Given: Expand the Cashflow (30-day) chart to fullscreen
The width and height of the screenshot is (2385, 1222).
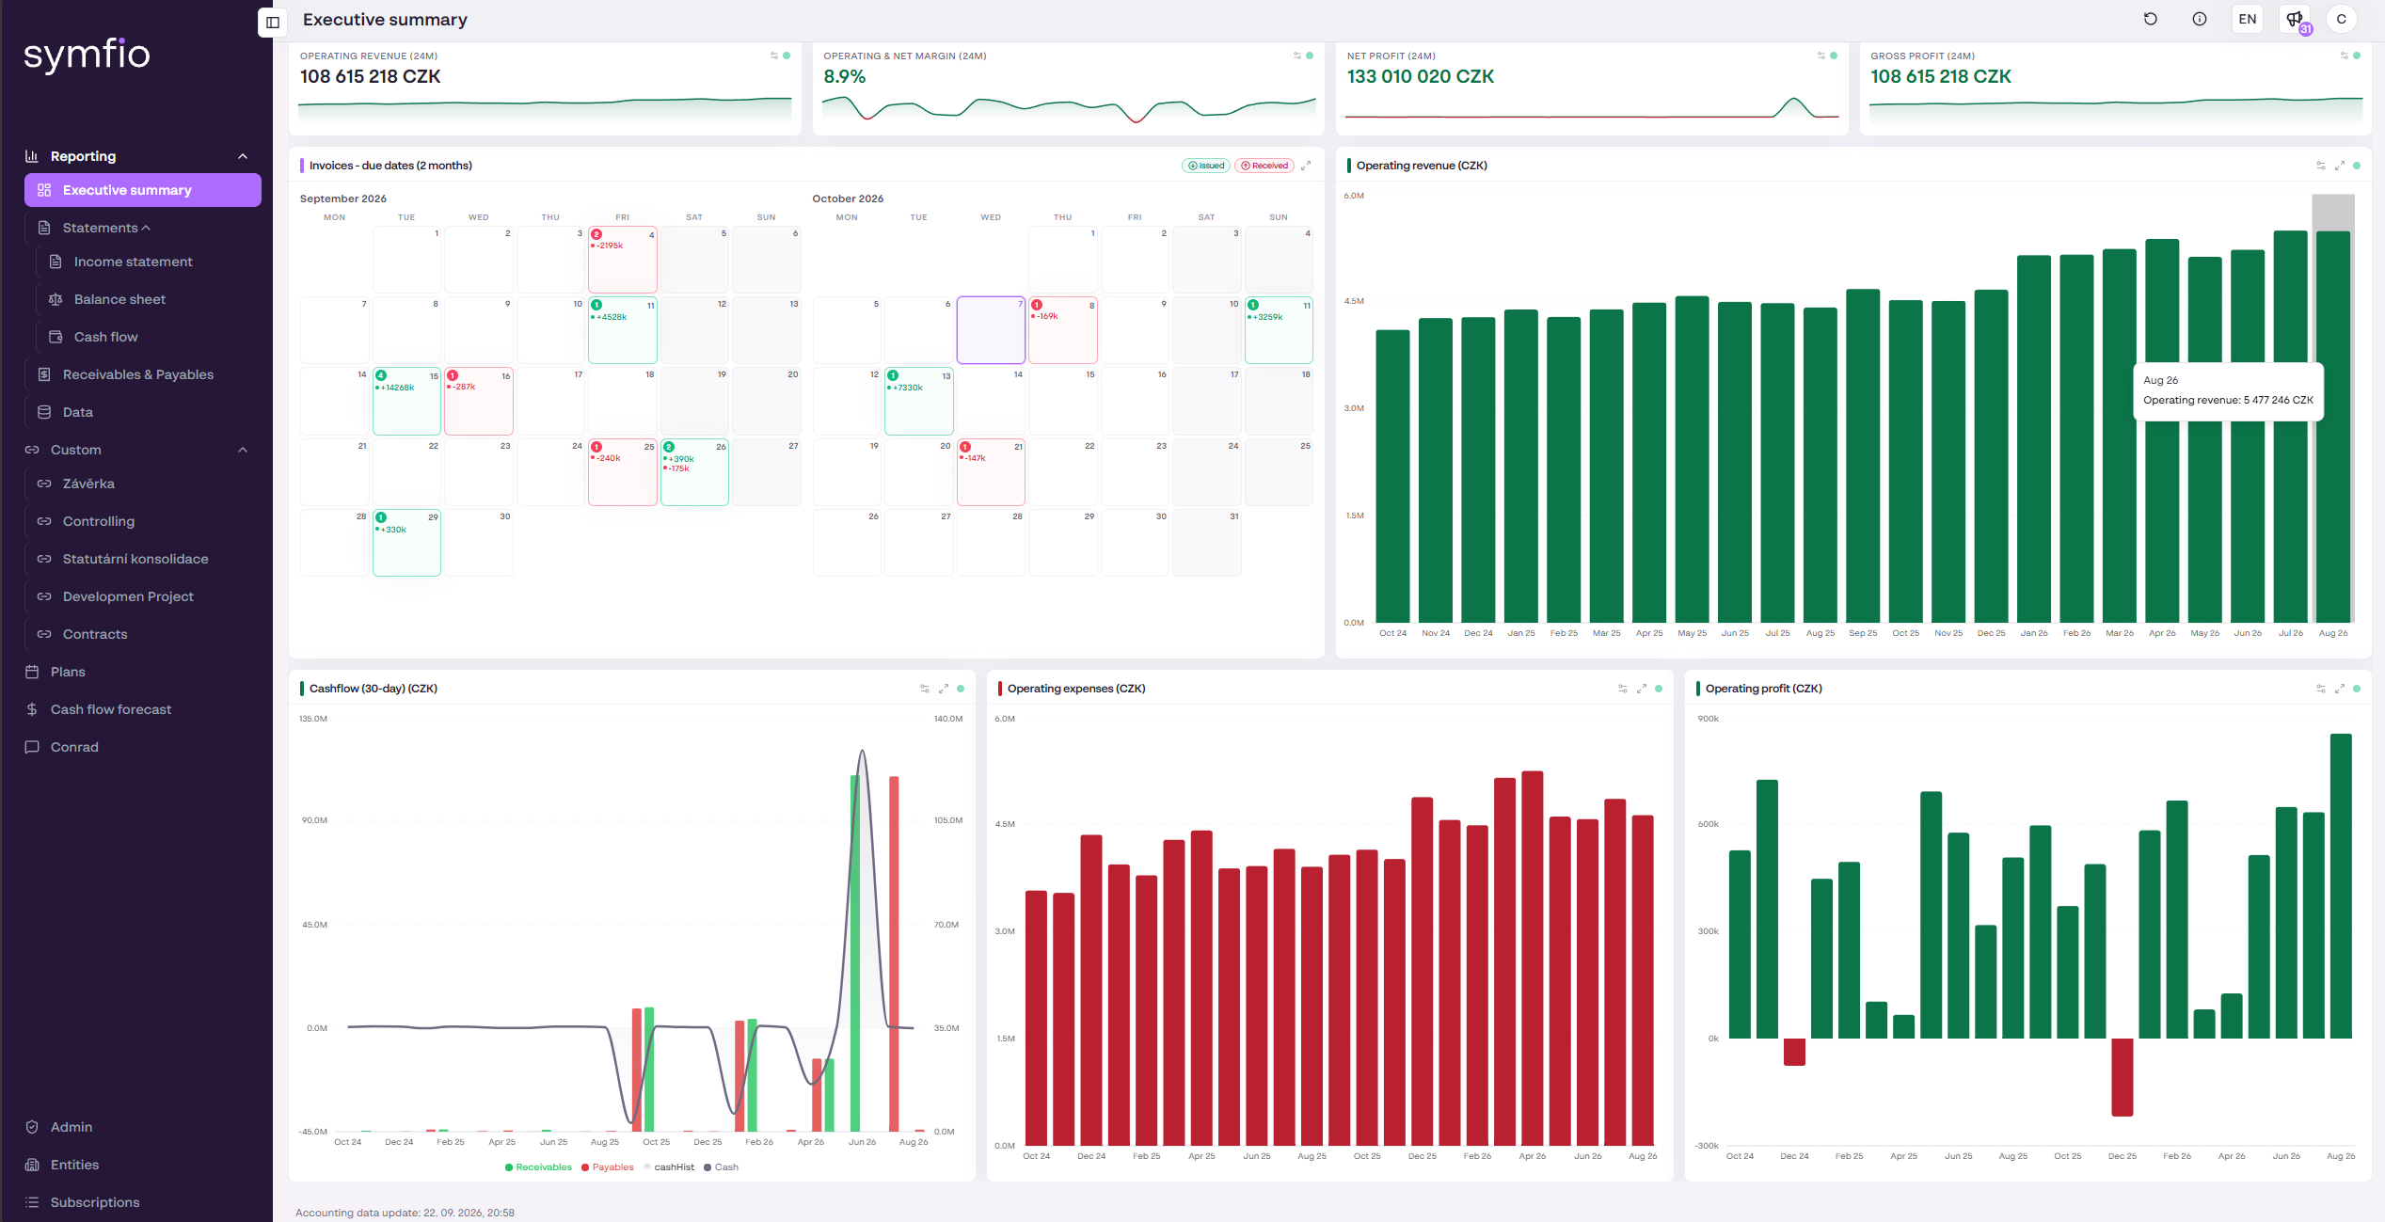Looking at the screenshot, I should [944, 689].
